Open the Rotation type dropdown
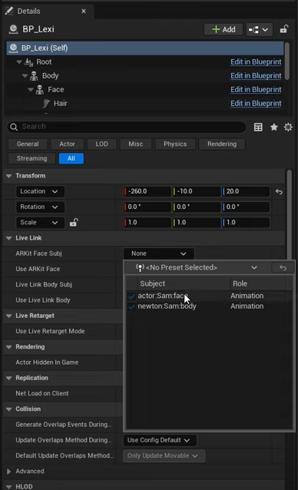The image size is (298, 490). (40, 207)
